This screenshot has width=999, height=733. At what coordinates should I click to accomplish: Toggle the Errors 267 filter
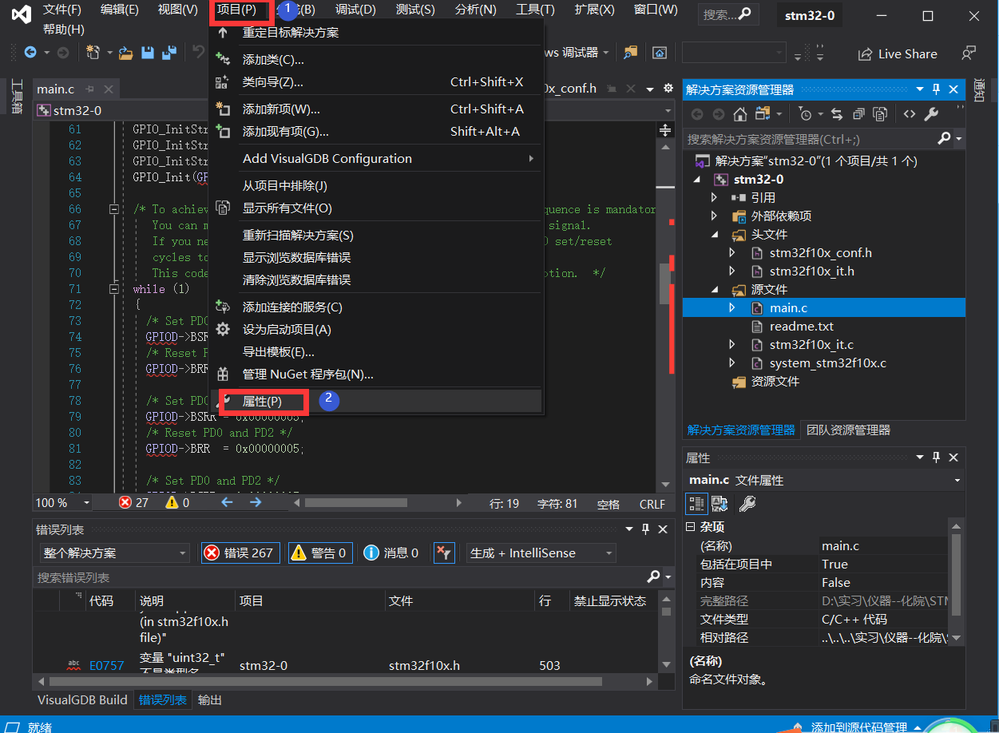240,553
